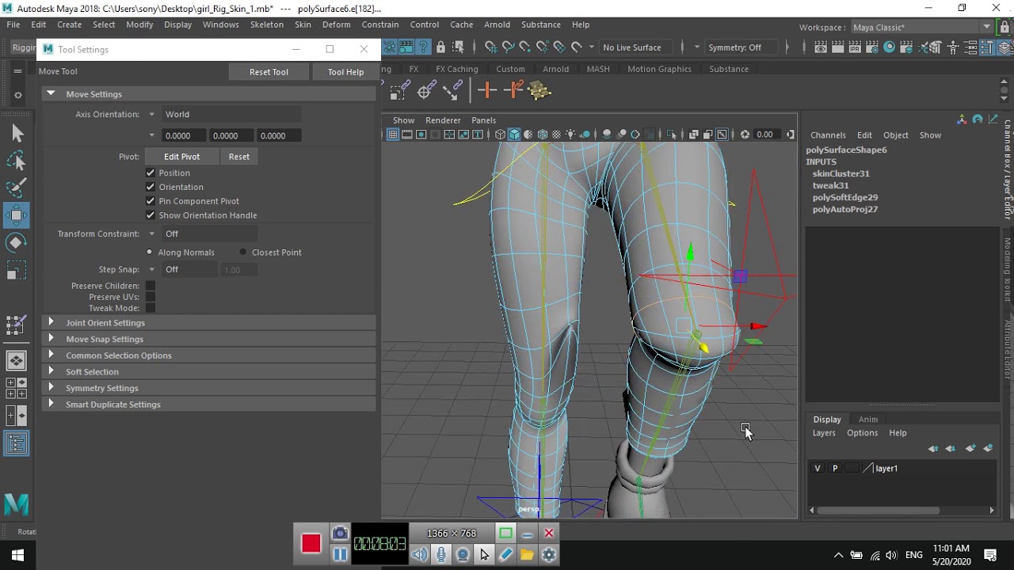
Task: Switch to the Arnold shelf tab
Action: (x=555, y=69)
